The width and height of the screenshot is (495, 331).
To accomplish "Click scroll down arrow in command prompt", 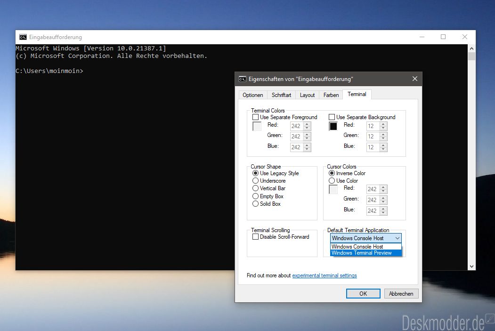I will [x=471, y=266].
